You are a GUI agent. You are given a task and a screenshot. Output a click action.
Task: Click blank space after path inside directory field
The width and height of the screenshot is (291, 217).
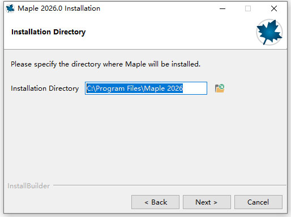195,88
